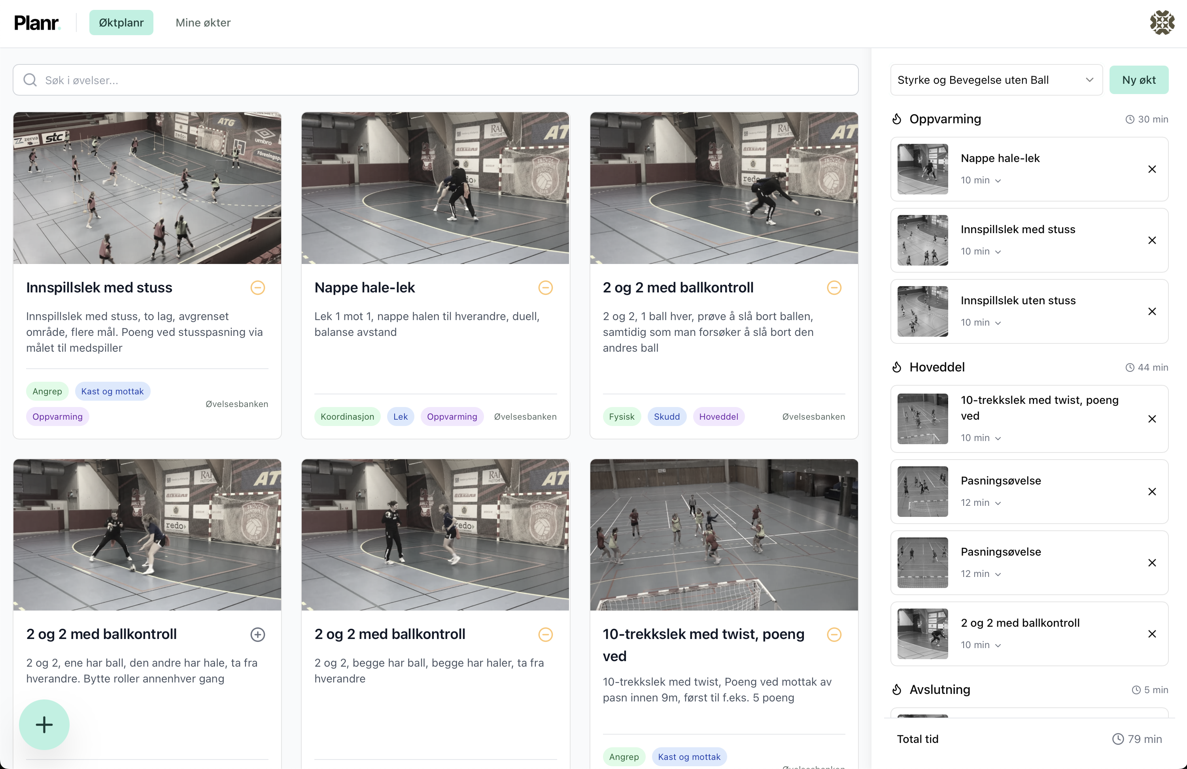
Task: Expand the 10 min duration for Nappe hale-lek
Action: [981, 180]
